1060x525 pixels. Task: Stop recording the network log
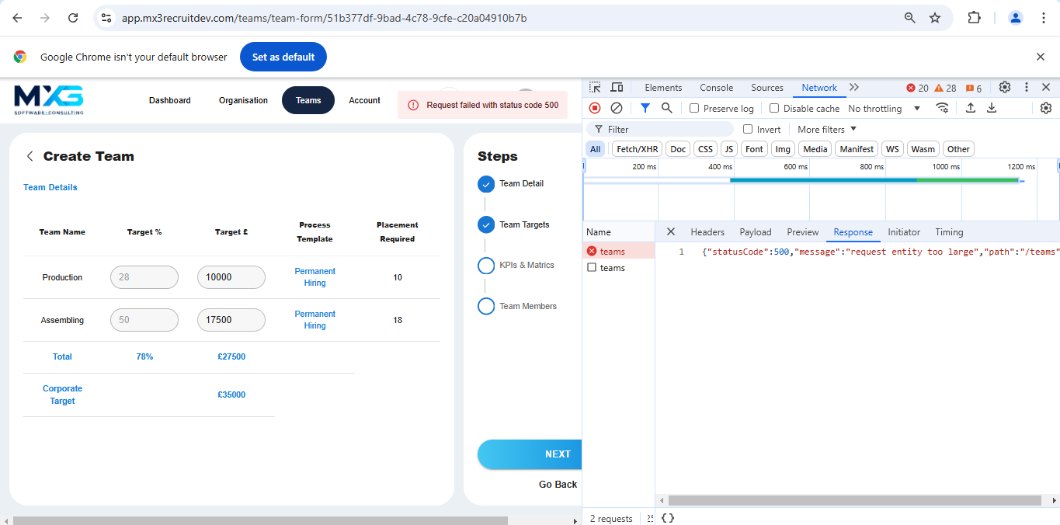tap(595, 109)
